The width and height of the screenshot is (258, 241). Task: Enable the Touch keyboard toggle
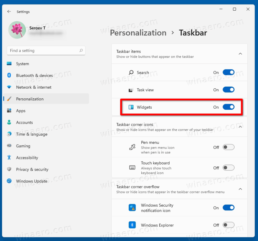[228, 168]
